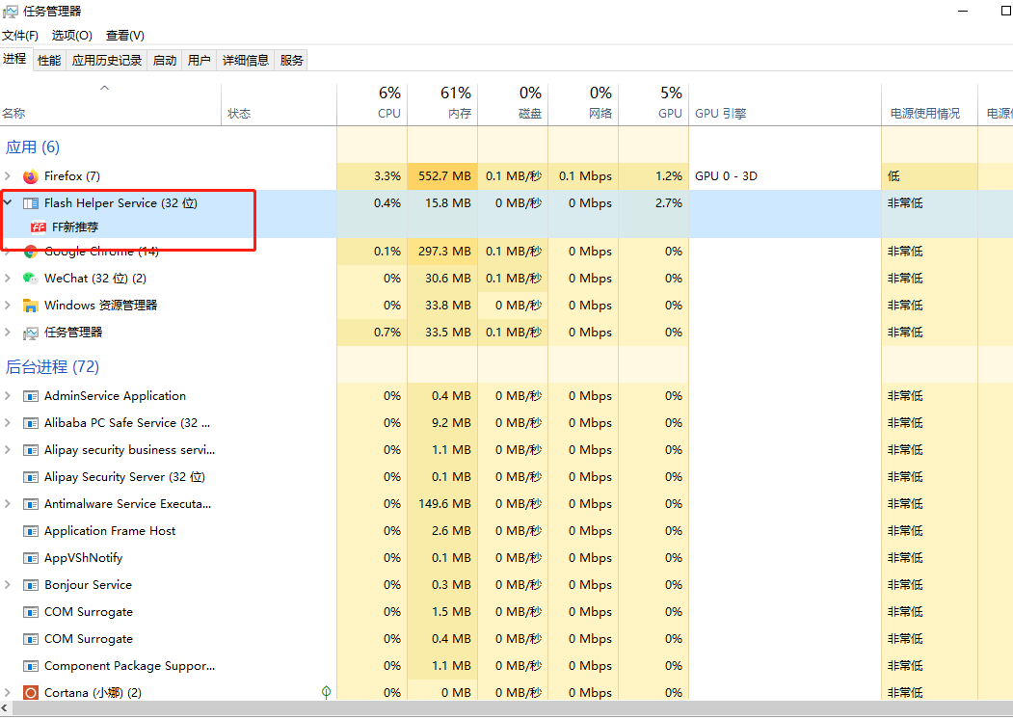
Task: Collapse the Flash Helper Service group
Action: click(x=8, y=203)
